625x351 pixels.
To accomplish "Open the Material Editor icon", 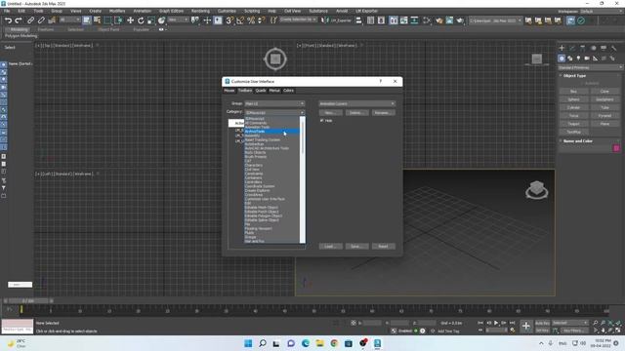I will pos(427,20).
